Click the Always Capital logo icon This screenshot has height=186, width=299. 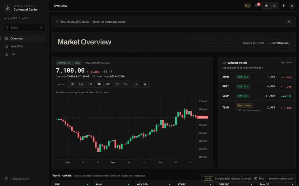(x=7, y=8)
